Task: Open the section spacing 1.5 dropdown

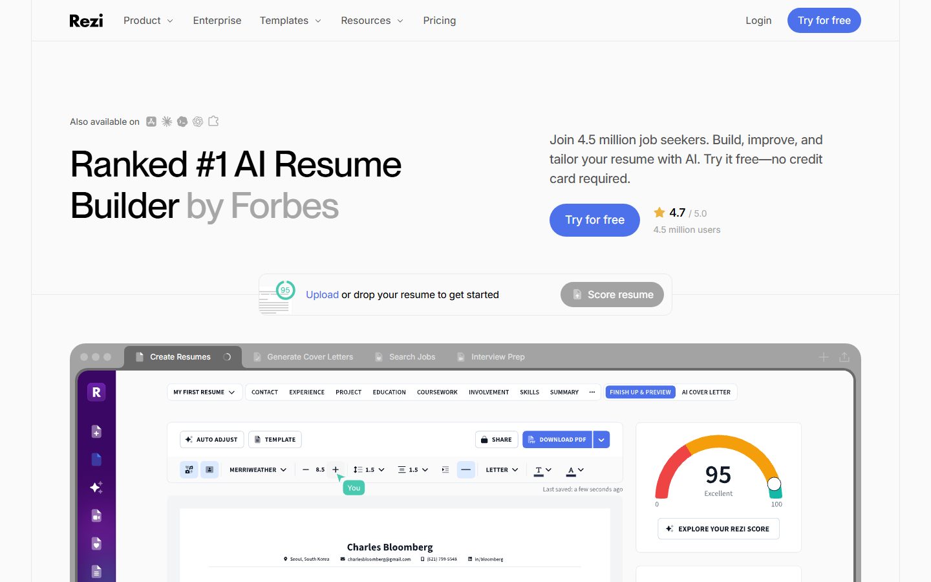Action: point(413,470)
